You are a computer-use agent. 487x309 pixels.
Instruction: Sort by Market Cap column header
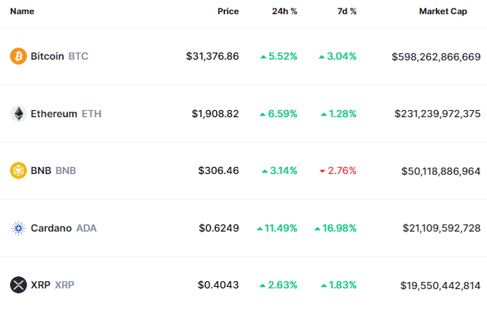443,11
